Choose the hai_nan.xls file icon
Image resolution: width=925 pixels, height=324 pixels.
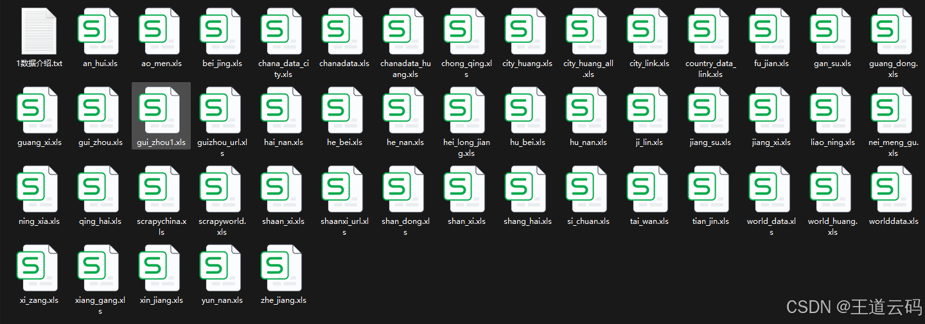point(282,110)
